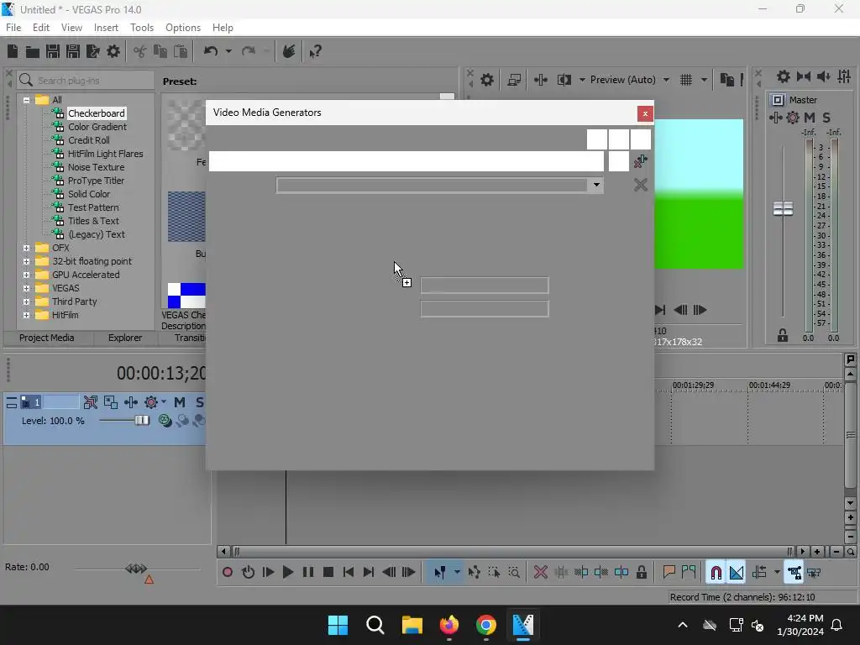Viewport: 860px width, 645px height.
Task: Open the Tools menu
Action: (x=141, y=28)
